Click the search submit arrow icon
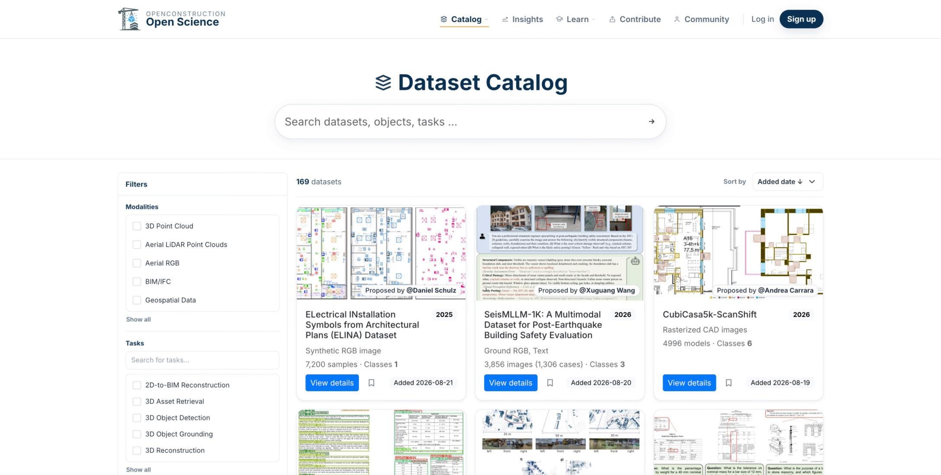Image resolution: width=941 pixels, height=475 pixels. pyautogui.click(x=651, y=122)
